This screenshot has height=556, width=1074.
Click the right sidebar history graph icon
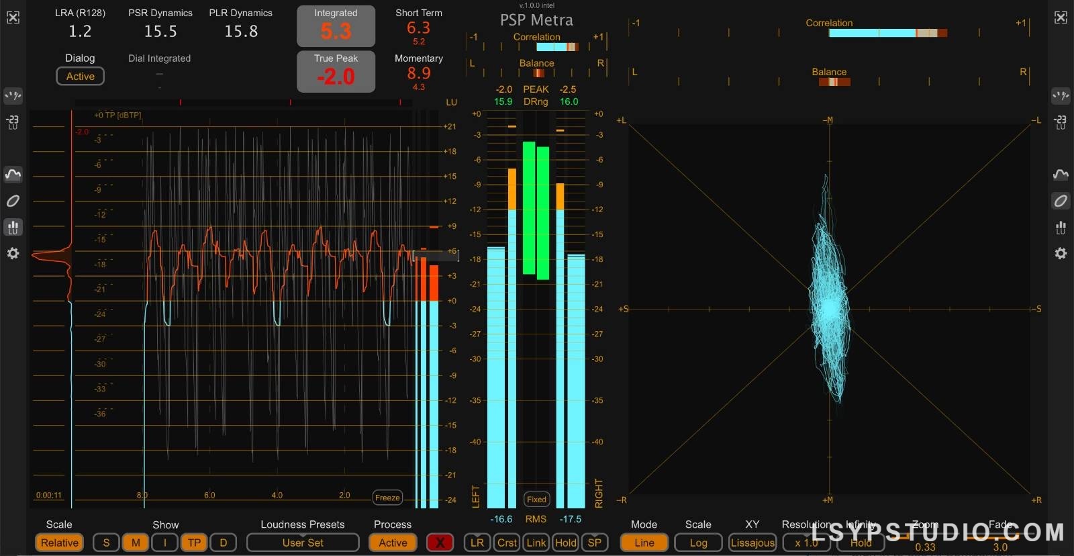point(1061,175)
